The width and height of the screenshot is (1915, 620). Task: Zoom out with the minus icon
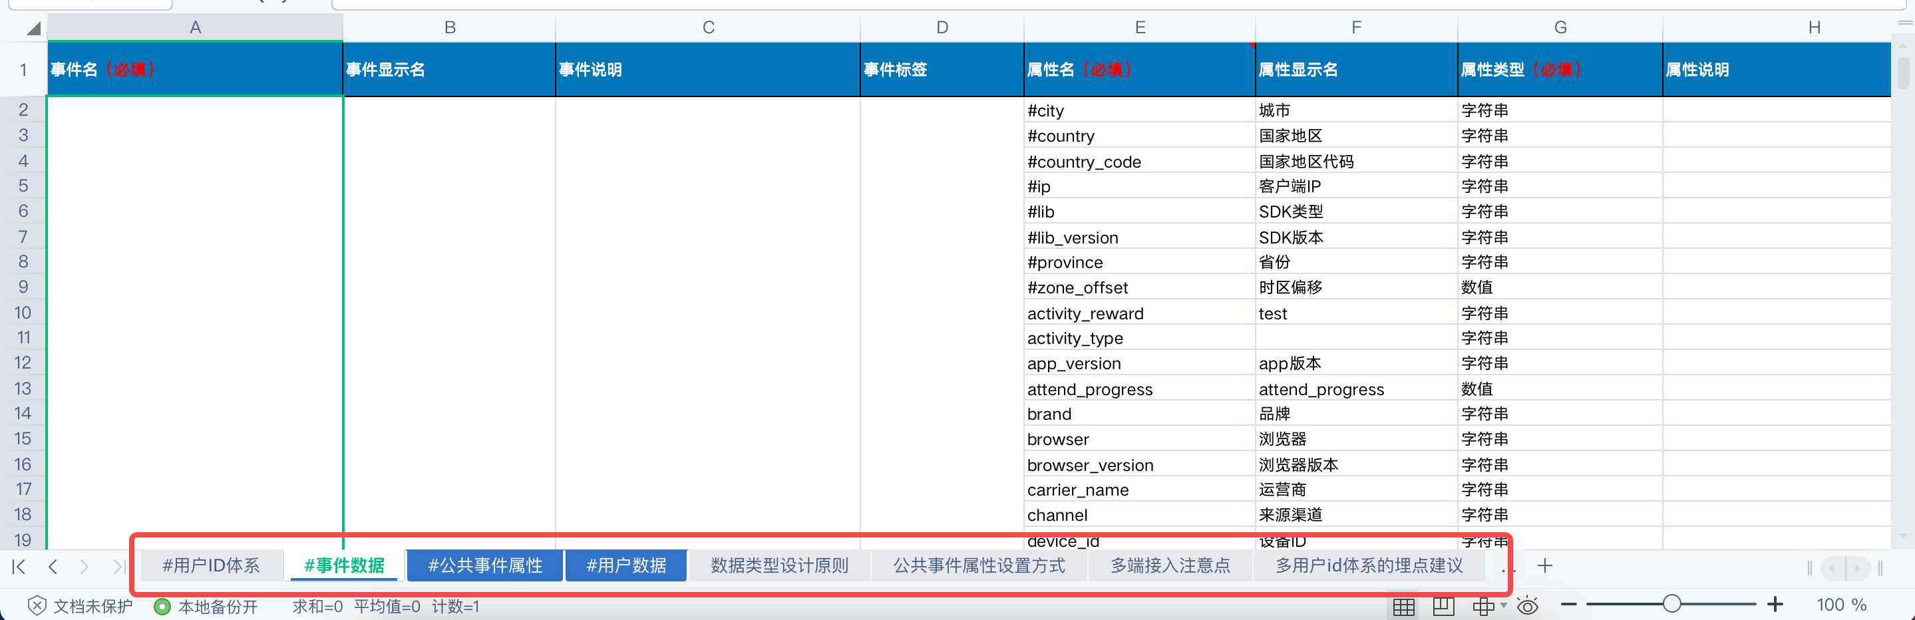(1568, 605)
